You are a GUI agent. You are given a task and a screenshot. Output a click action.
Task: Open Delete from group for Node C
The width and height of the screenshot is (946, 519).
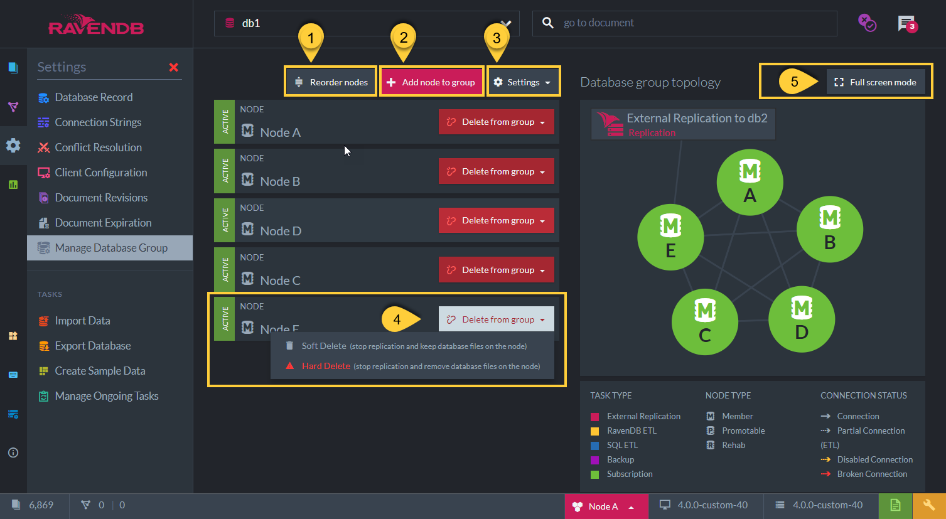(497, 270)
